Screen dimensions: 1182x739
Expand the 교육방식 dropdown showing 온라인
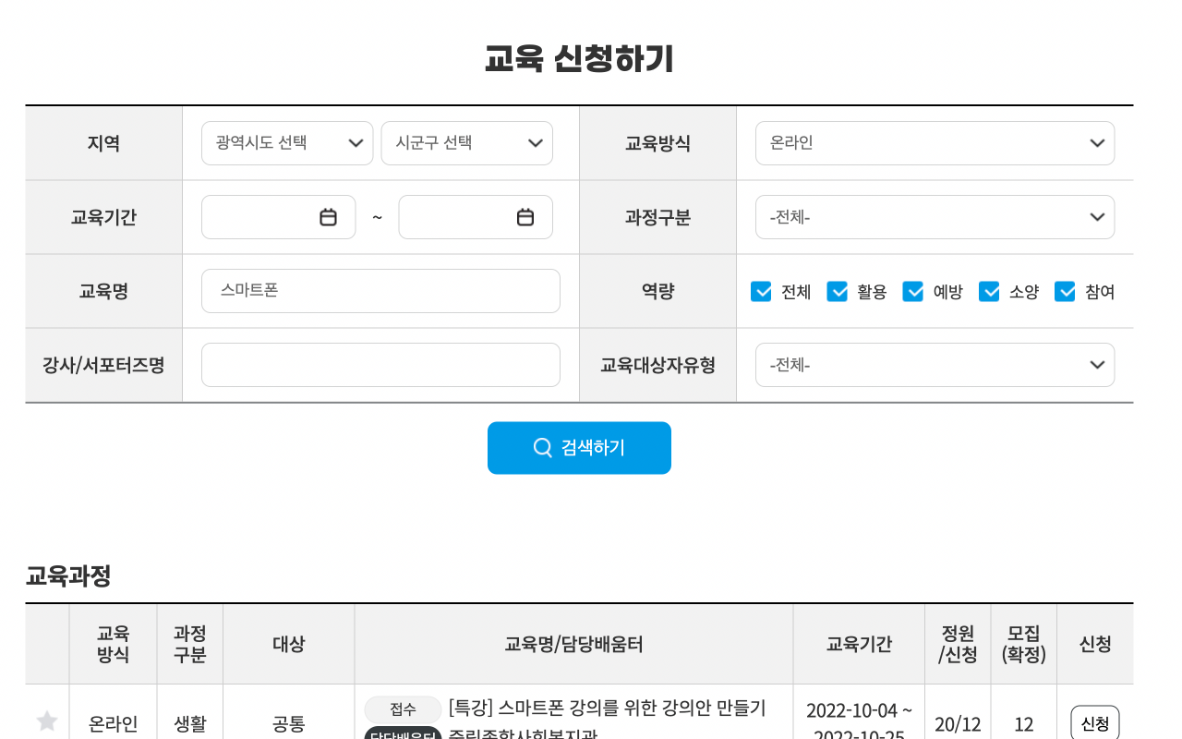point(935,143)
